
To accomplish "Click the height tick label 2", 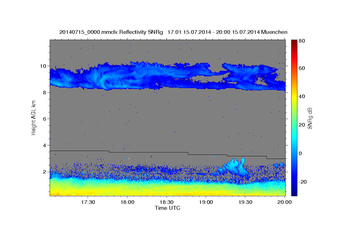I will click(45, 172).
